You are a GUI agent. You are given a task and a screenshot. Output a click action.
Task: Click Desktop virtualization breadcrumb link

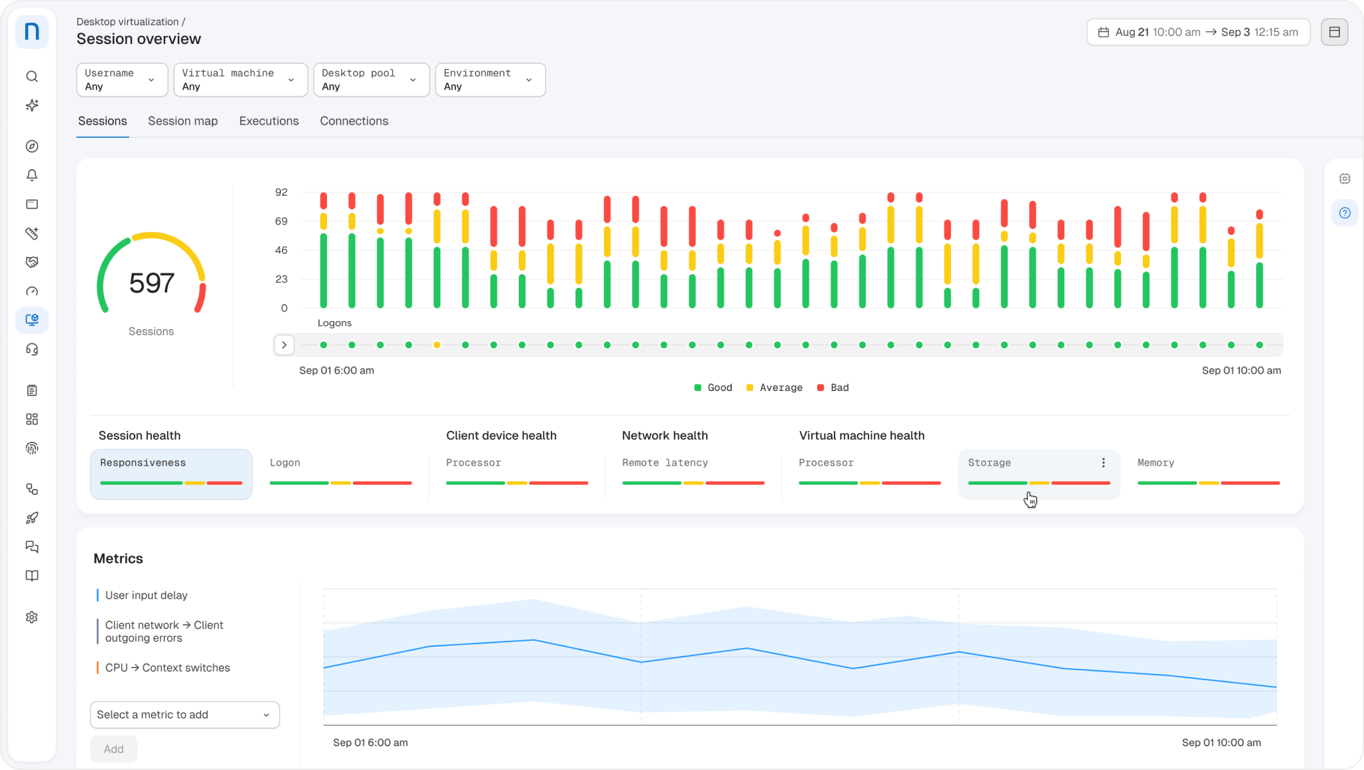click(x=128, y=22)
